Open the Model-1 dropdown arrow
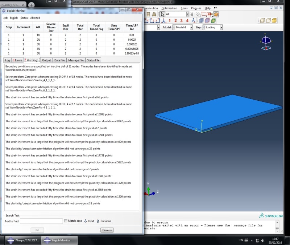The height and width of the screenshot is (245, 290). pos(191,28)
